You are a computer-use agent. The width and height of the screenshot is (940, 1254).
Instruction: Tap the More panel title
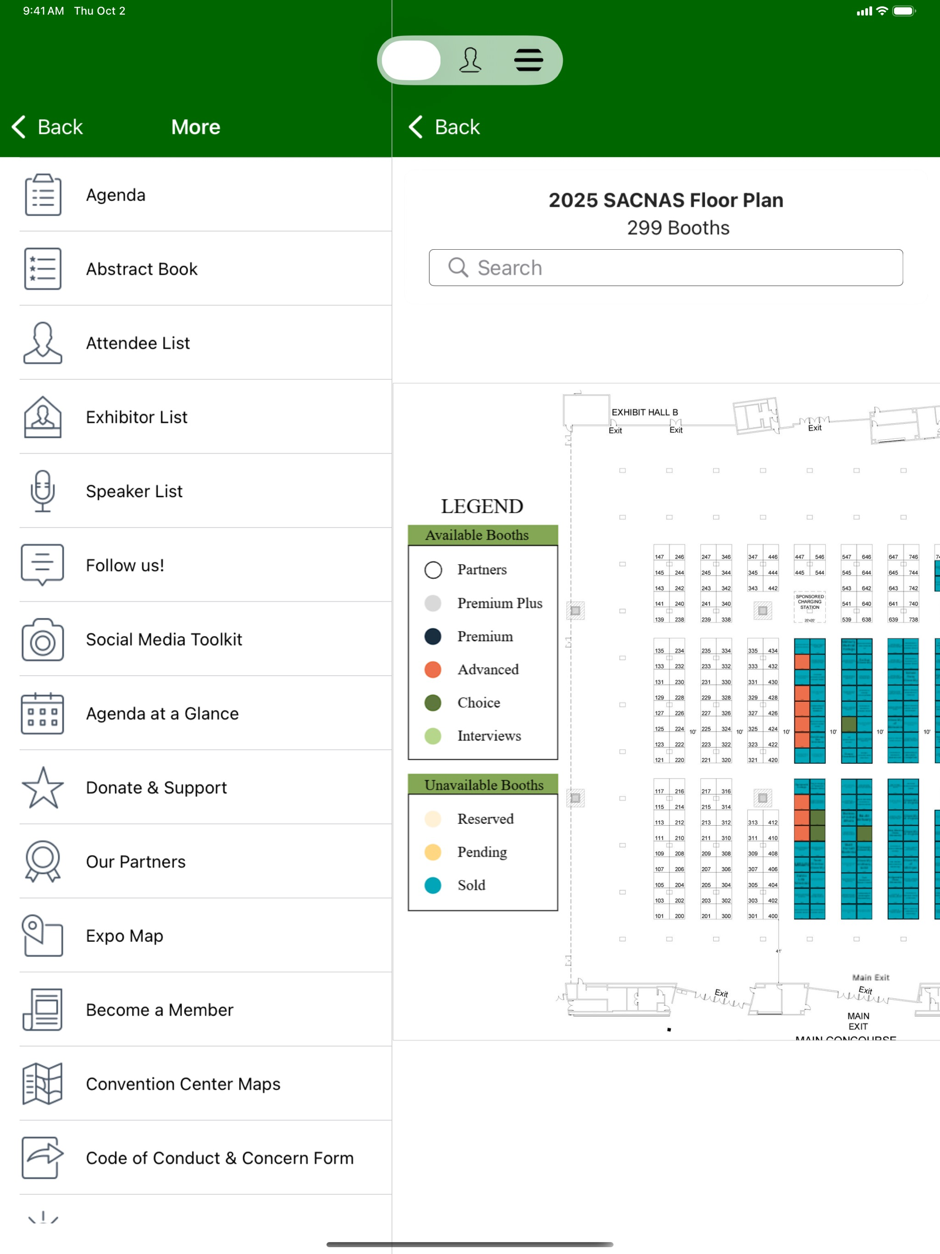click(x=196, y=127)
